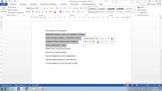Click the РУССКИЙ language indicator

click(35, 85)
